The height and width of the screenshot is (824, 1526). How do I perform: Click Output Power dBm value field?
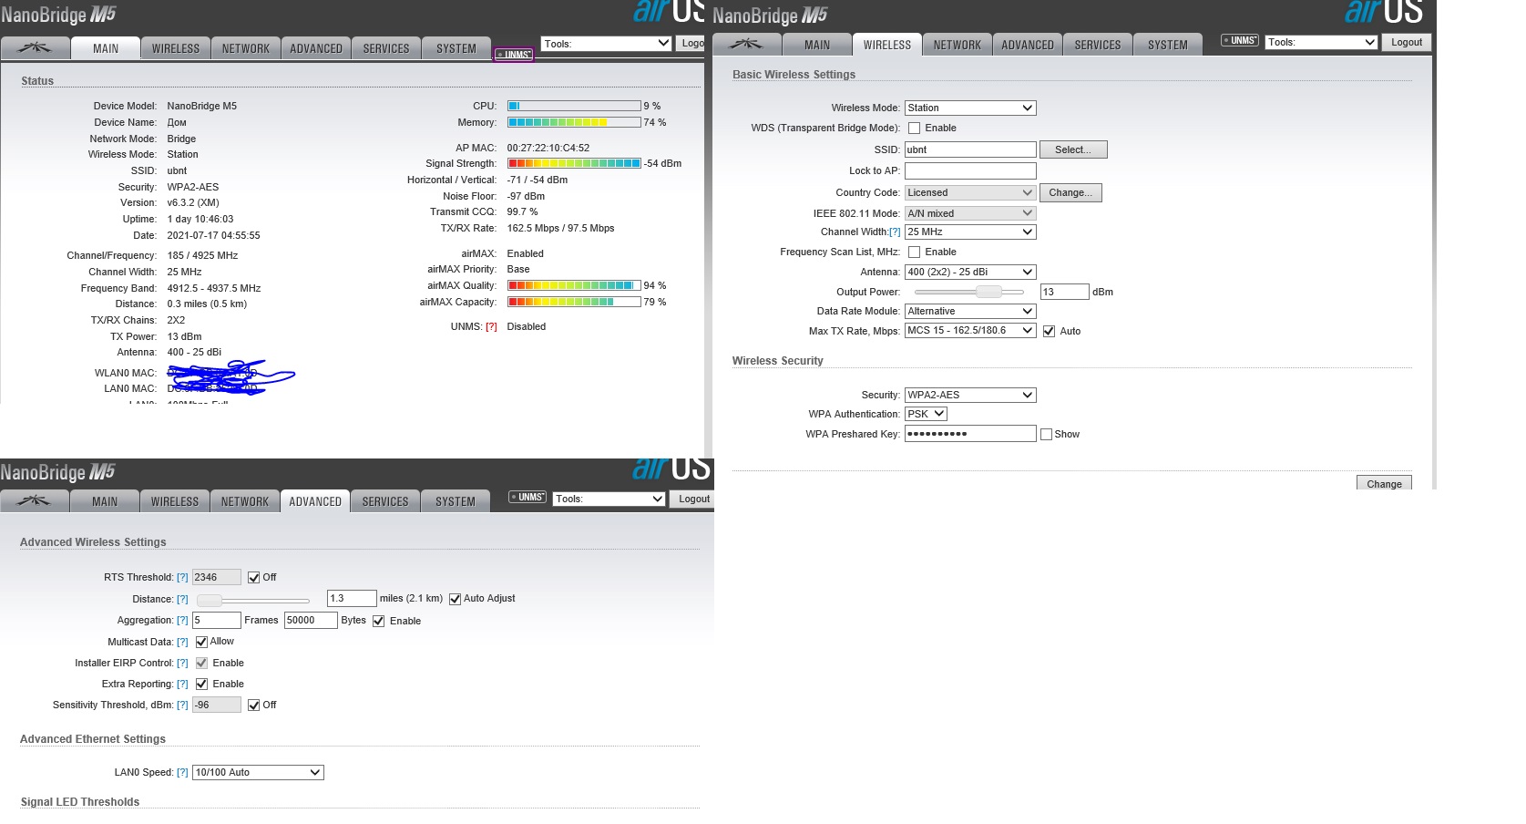(x=1065, y=292)
